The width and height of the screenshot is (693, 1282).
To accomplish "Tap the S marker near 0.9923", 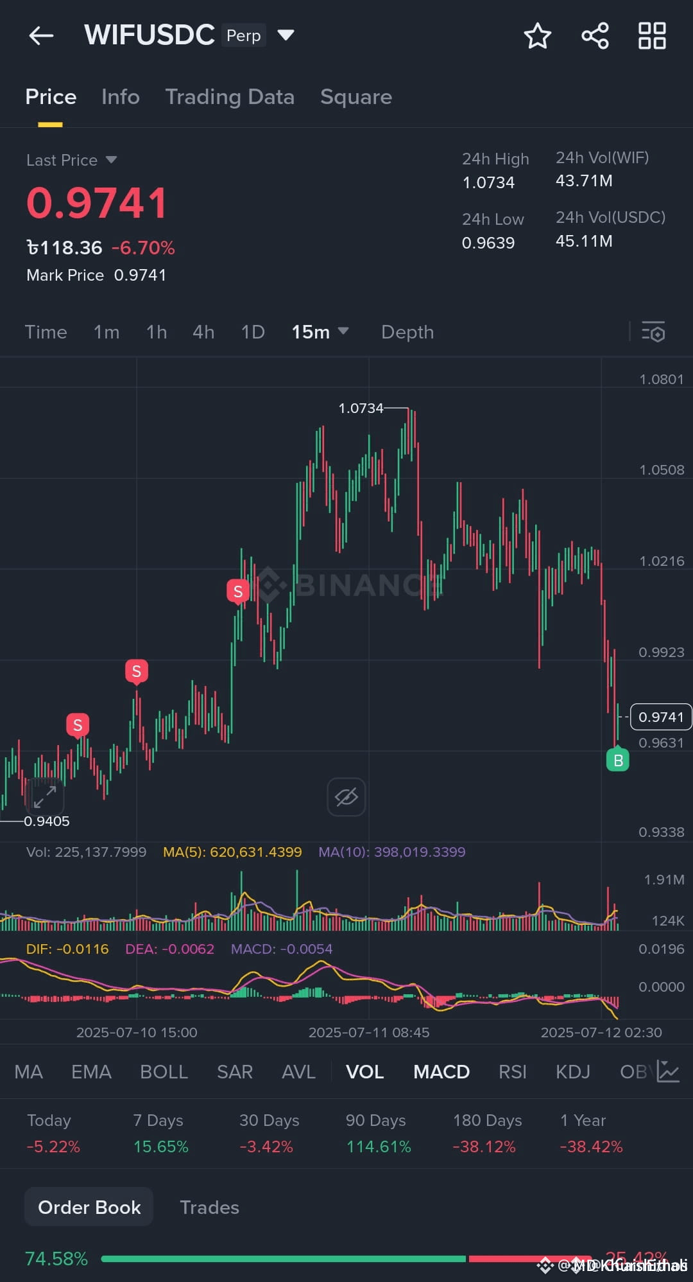I will click(136, 671).
